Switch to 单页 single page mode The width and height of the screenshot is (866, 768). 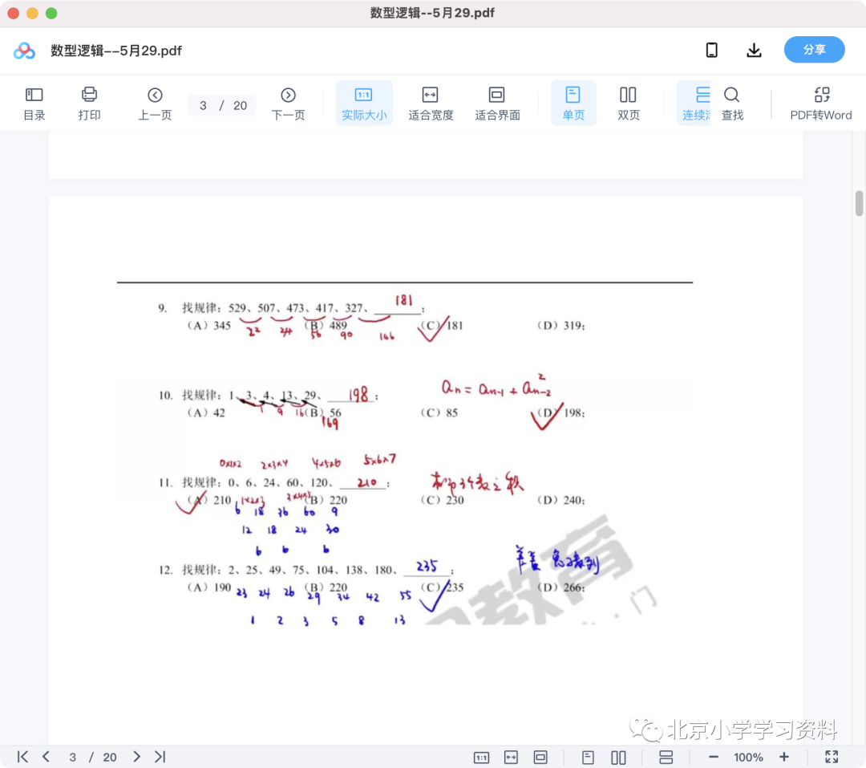(573, 104)
